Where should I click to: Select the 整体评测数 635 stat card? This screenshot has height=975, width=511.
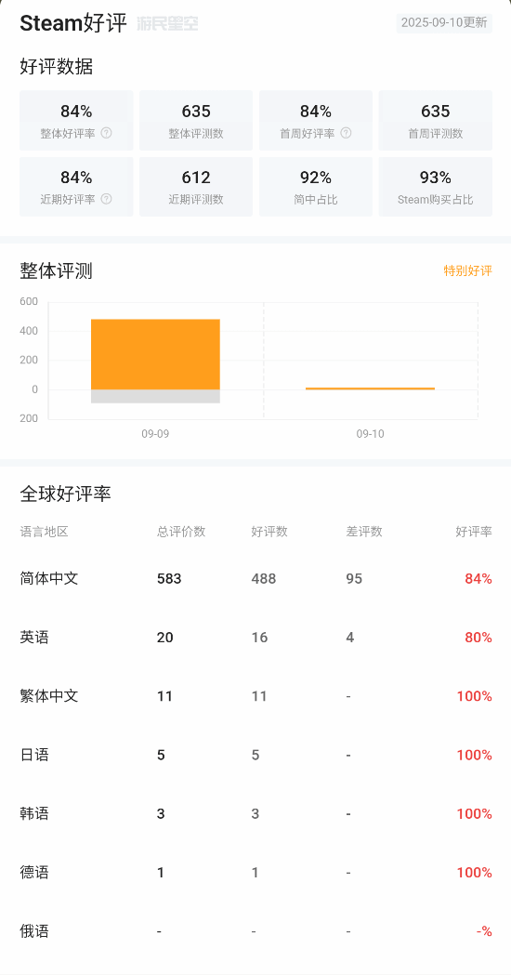pos(196,120)
